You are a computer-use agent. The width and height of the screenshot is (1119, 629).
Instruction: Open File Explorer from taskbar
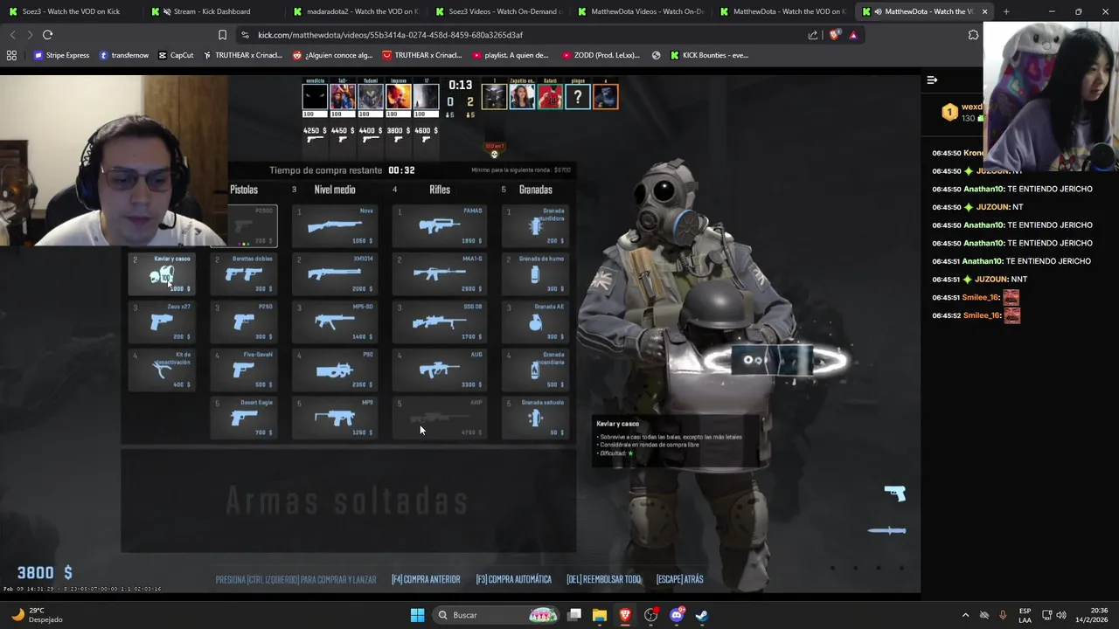pos(600,615)
